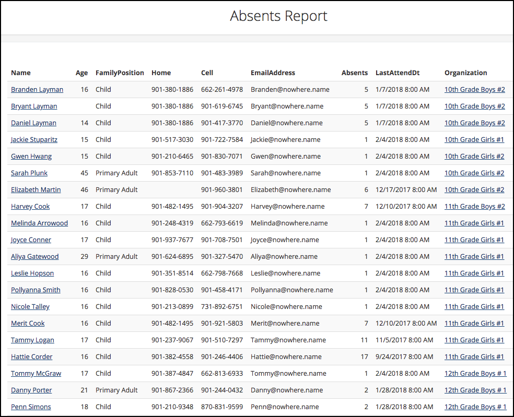Sort the table by the Name column header

(20, 73)
